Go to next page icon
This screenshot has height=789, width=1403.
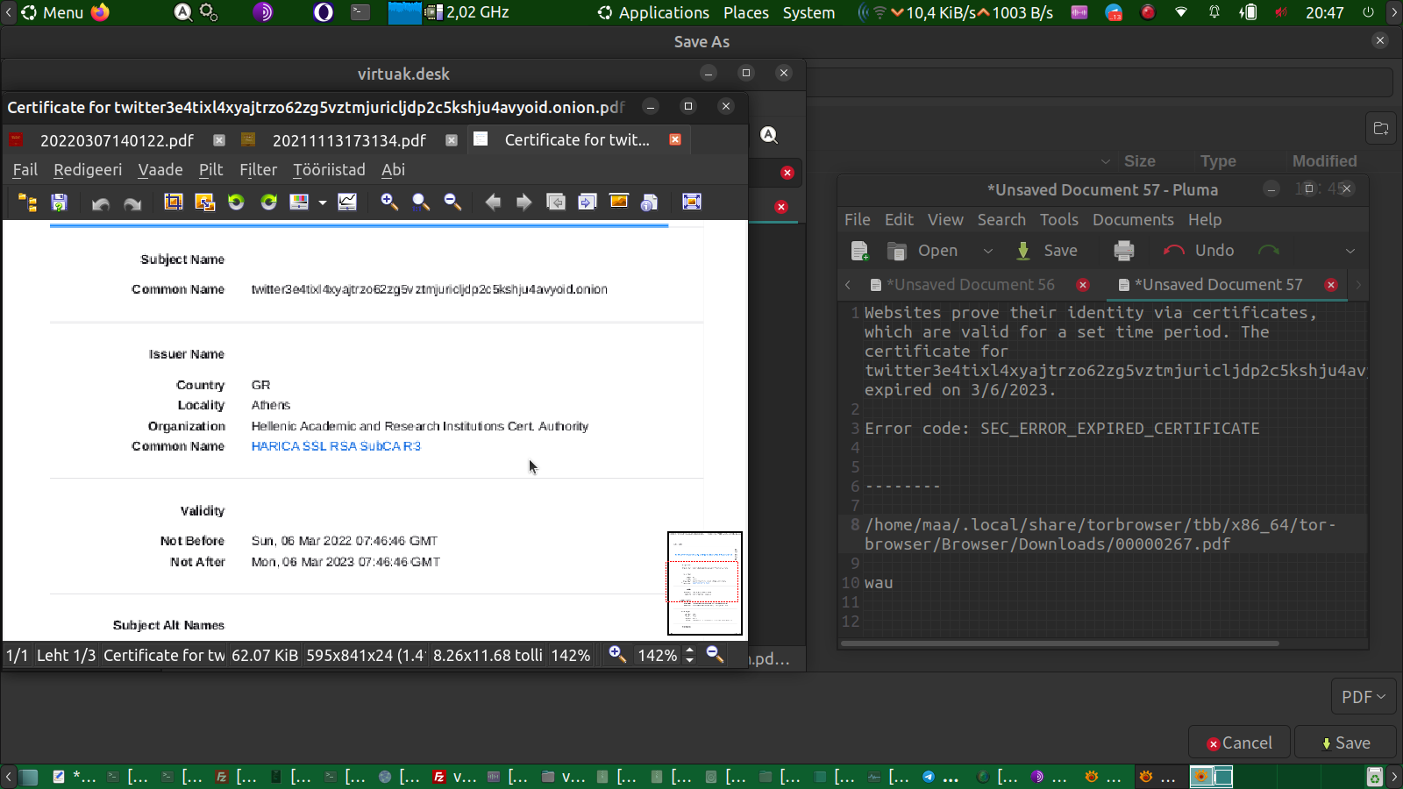587,203
